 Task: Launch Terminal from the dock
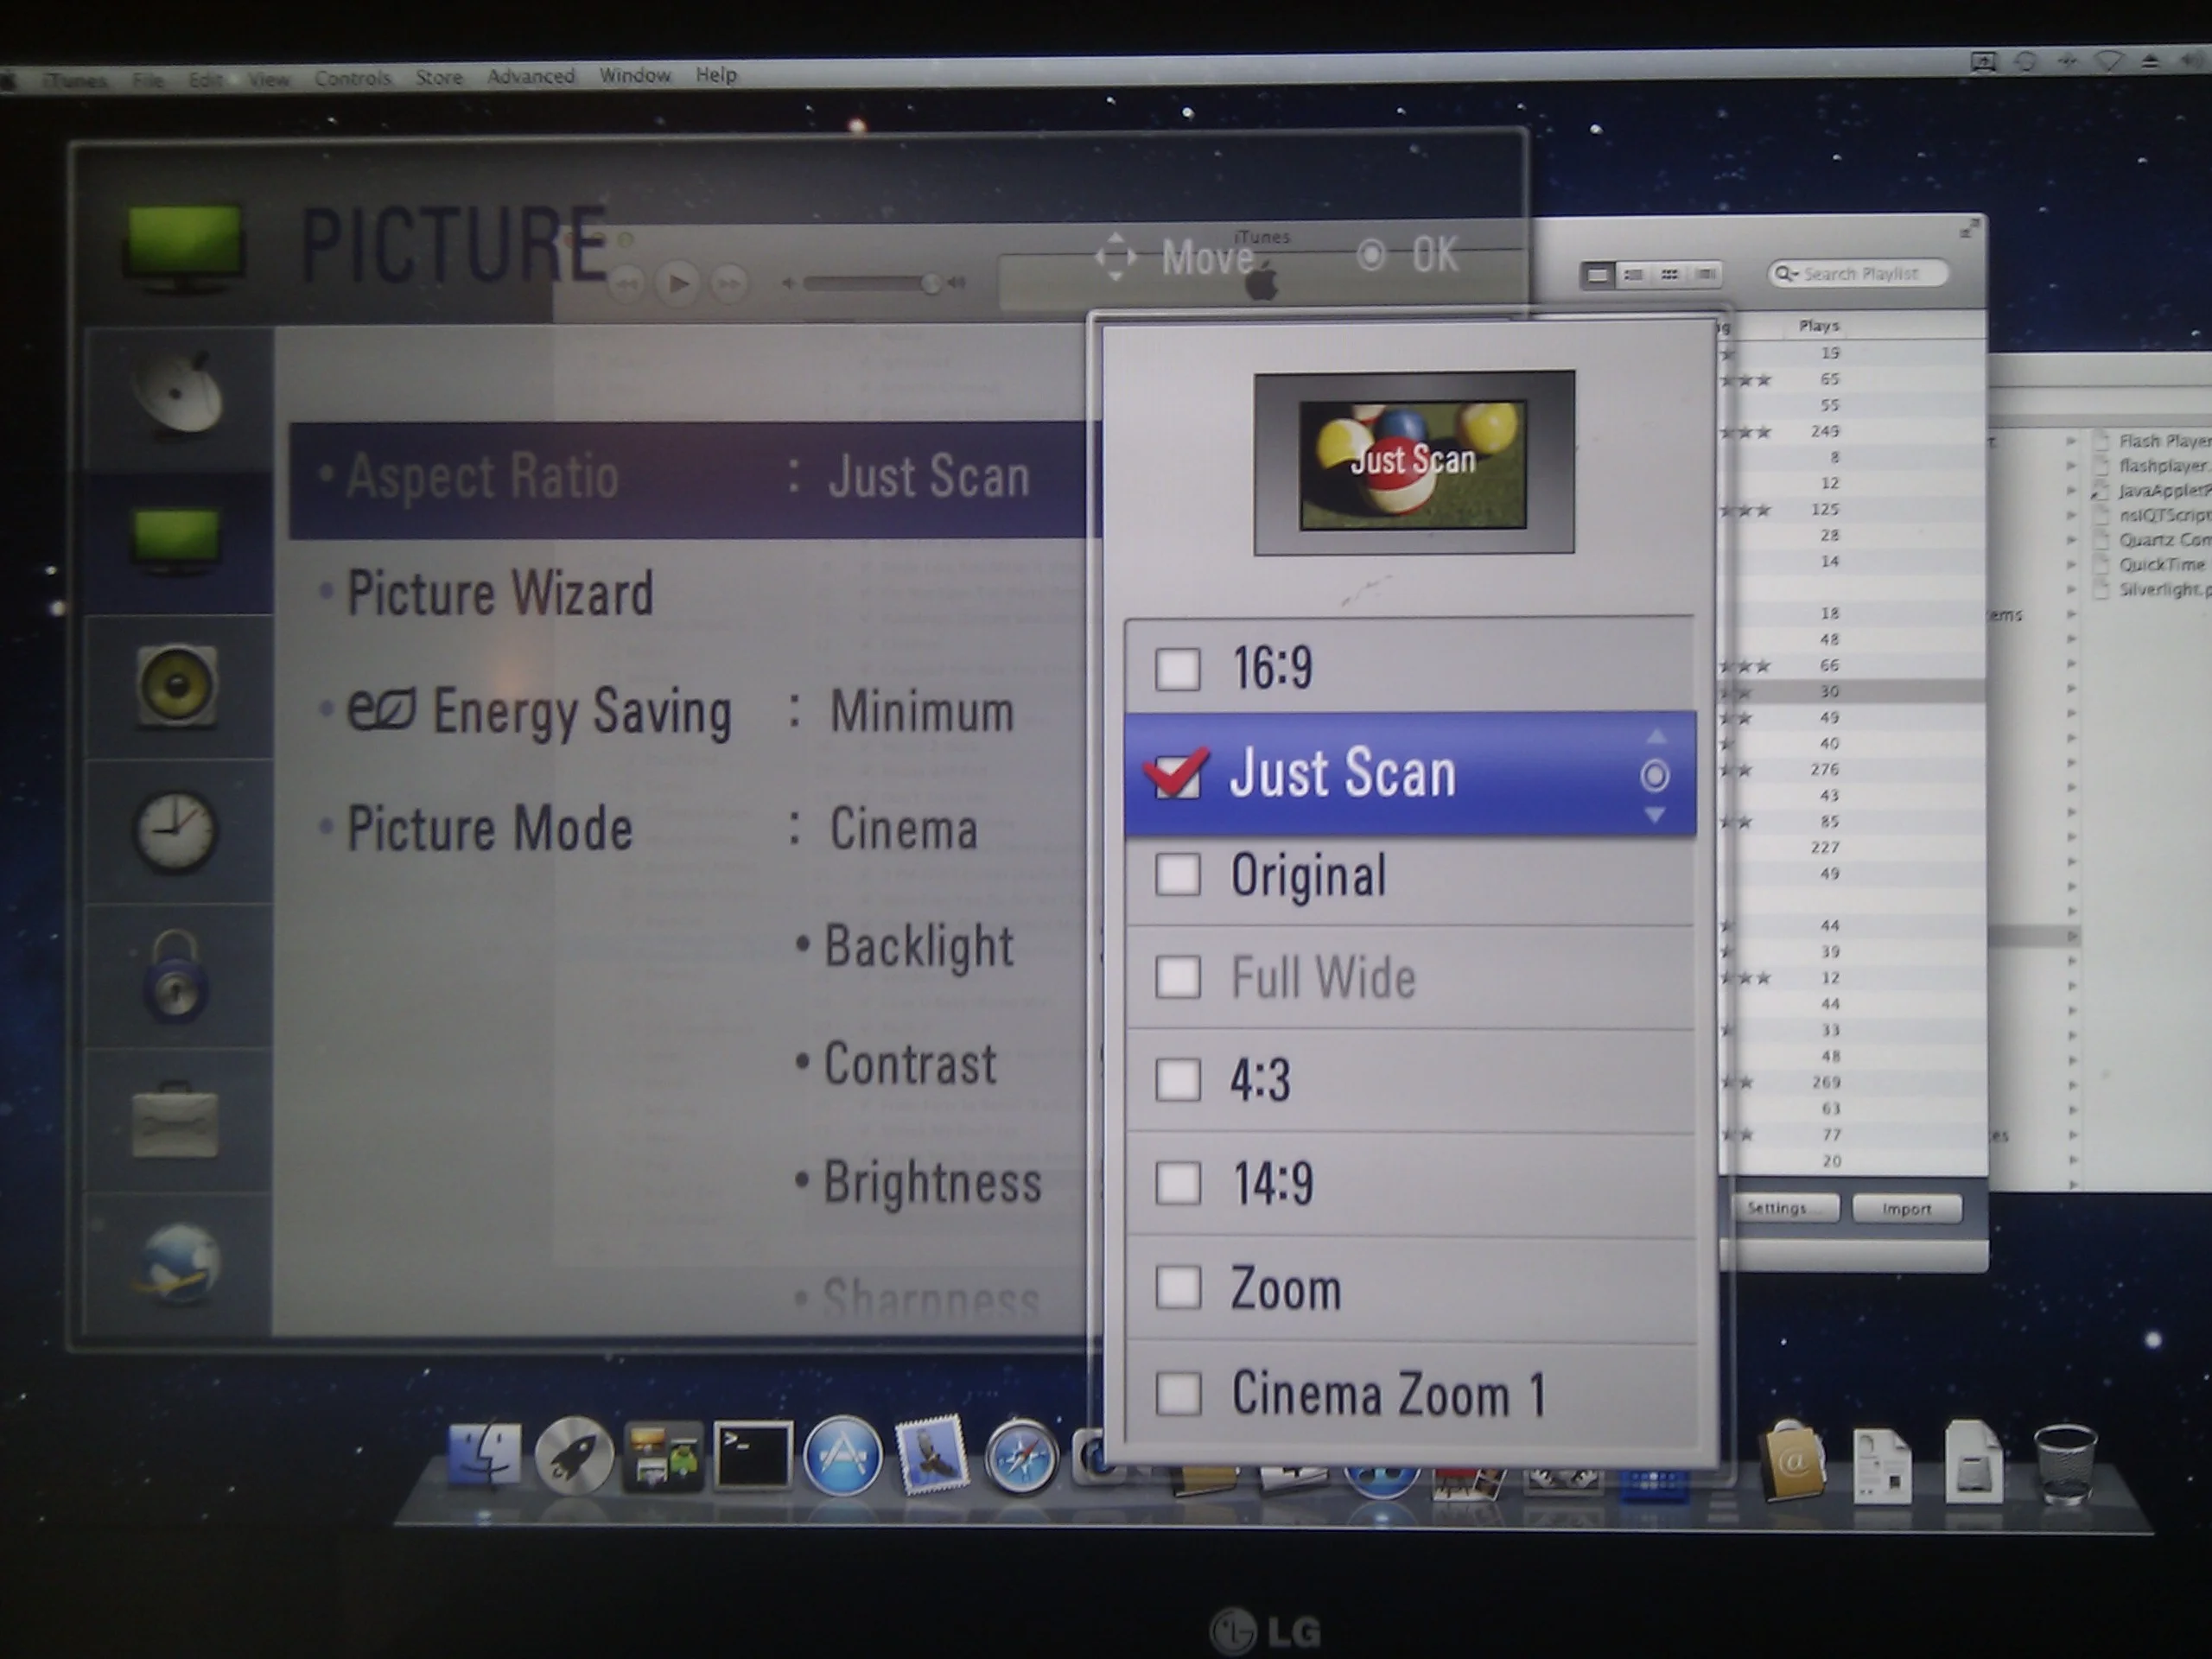click(753, 1457)
